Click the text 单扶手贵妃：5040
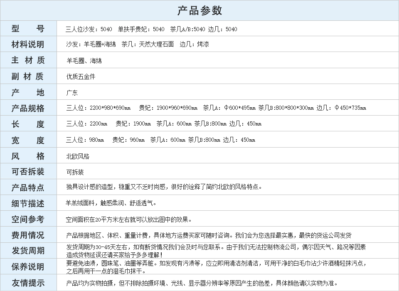The image size is (399, 291). tap(141, 29)
